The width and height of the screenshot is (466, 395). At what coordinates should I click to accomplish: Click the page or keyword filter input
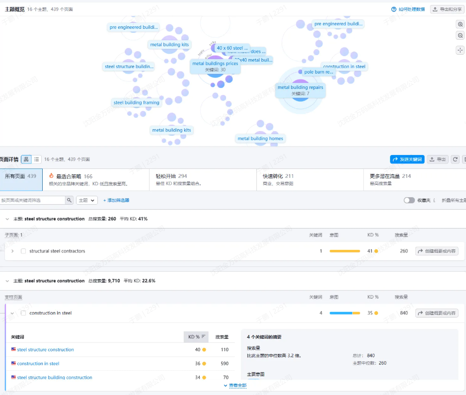point(33,200)
